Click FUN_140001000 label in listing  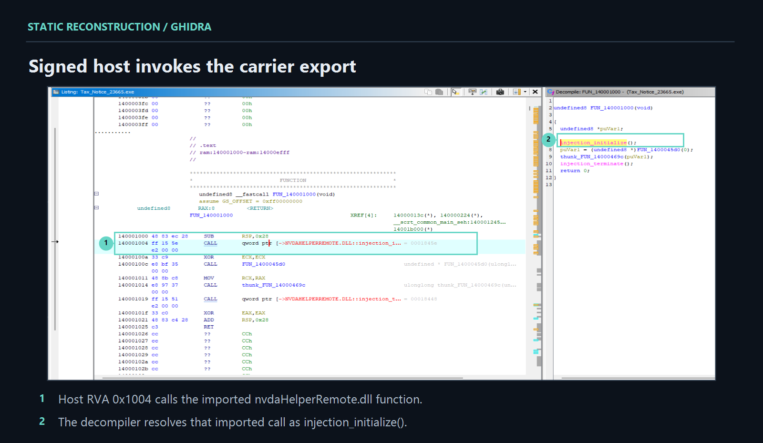(211, 216)
